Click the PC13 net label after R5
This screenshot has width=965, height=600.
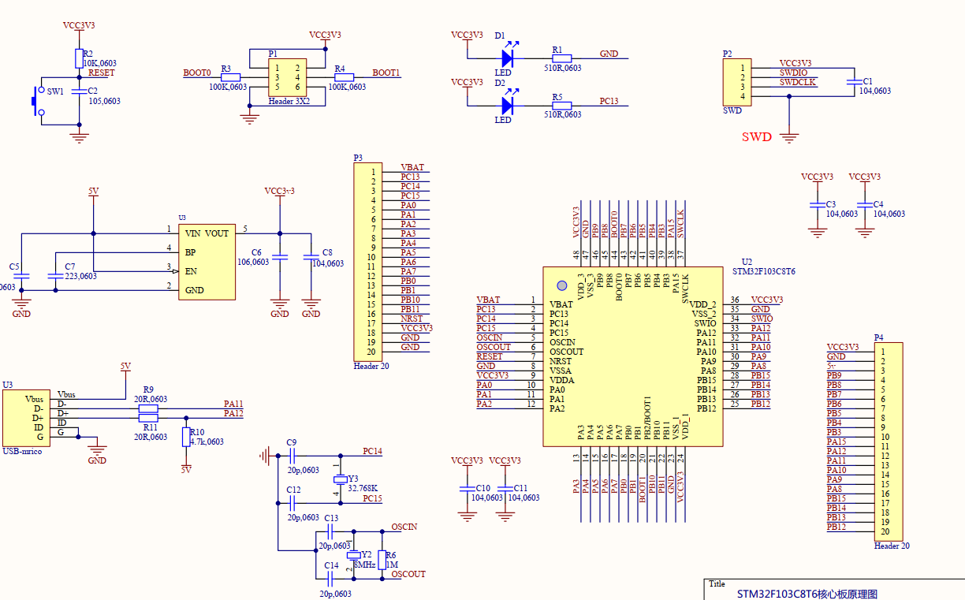pyautogui.click(x=609, y=101)
